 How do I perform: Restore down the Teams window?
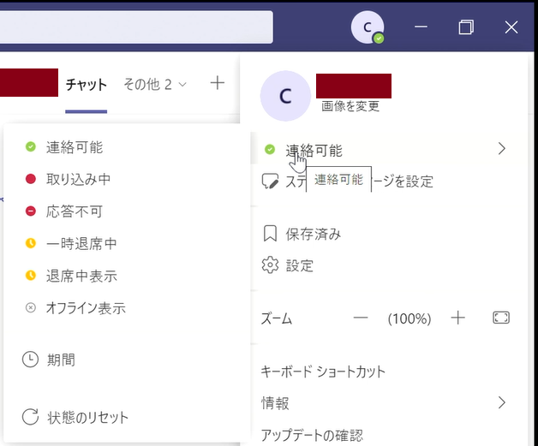(x=466, y=27)
